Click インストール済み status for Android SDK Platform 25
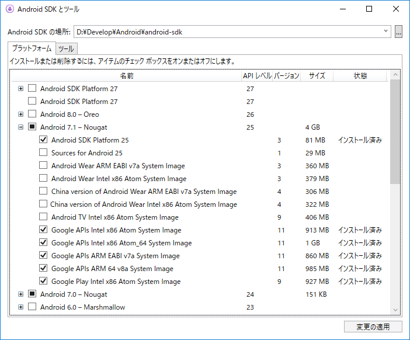The height and width of the screenshot is (340, 410). pyautogui.click(x=360, y=140)
